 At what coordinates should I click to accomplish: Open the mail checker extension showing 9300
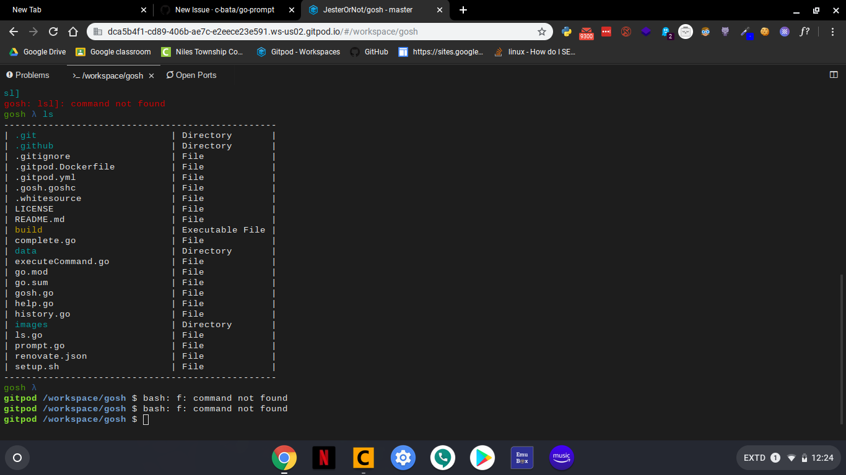pyautogui.click(x=586, y=32)
